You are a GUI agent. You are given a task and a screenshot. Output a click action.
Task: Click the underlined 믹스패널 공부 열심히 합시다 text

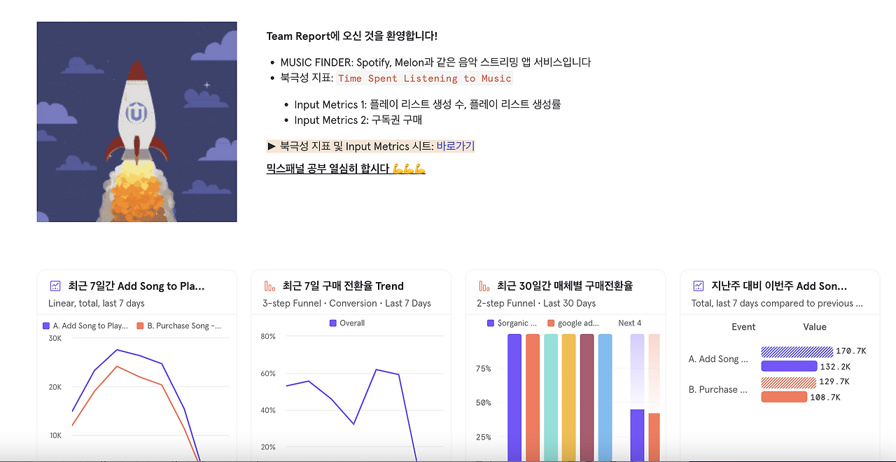[328, 169]
